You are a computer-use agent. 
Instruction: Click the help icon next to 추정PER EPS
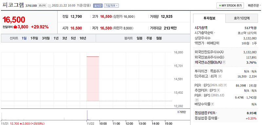(218, 90)
